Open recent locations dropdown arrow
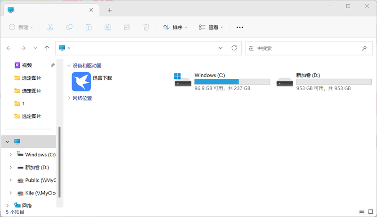377x217 pixels. coord(35,48)
